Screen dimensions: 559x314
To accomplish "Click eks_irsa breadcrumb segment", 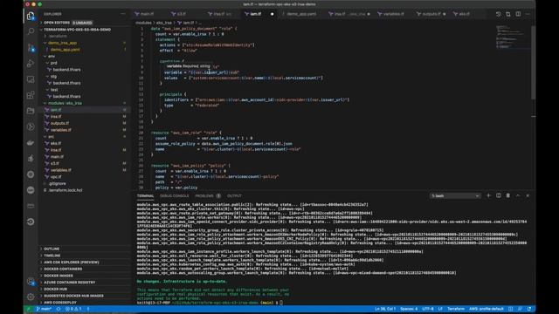I will click(x=164, y=23).
